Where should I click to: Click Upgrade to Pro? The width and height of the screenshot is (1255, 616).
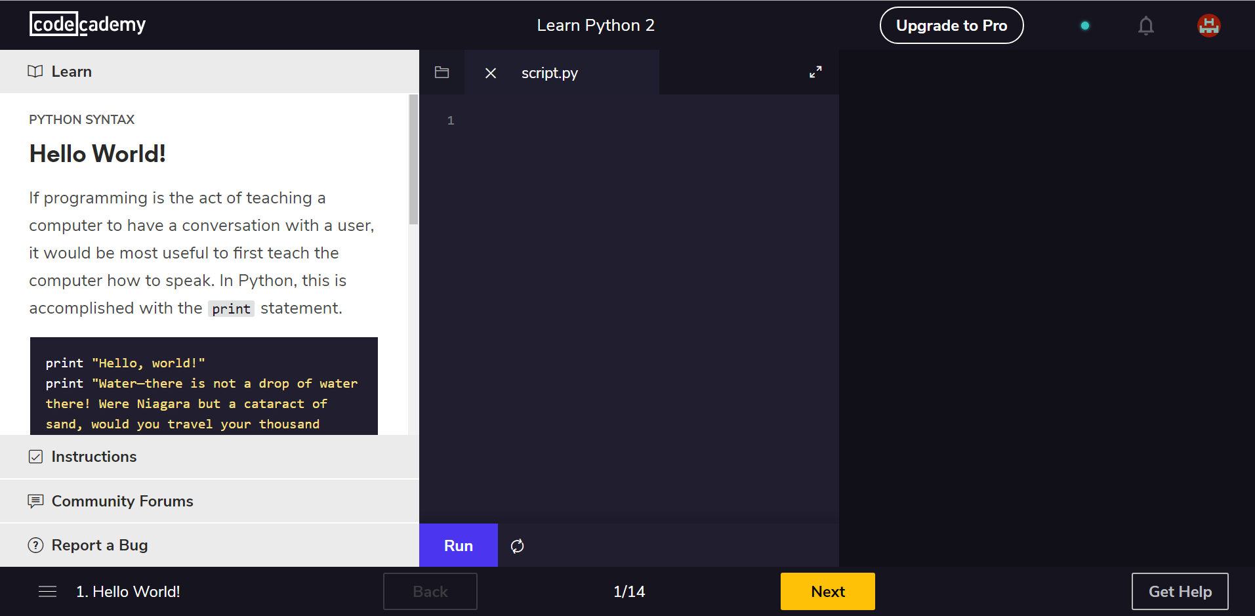point(951,26)
